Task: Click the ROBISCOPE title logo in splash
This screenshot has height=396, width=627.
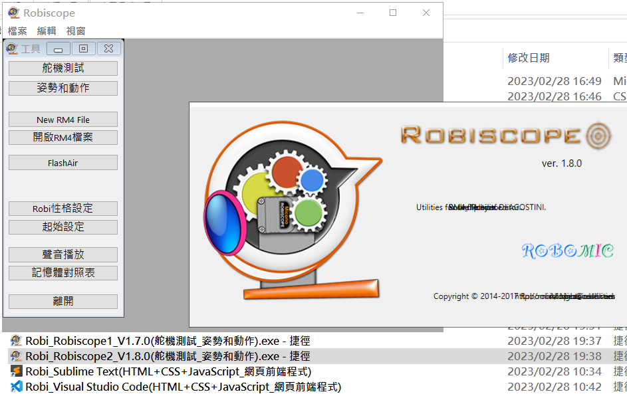Action: click(x=506, y=136)
